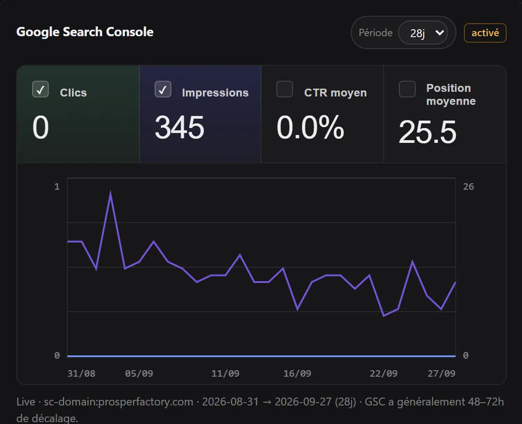Select the CTR moyen value 0.0%
Image resolution: width=522 pixels, height=424 pixels.
(310, 127)
